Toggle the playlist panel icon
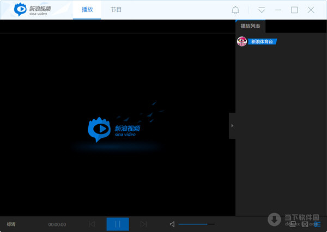The width and height of the screenshot is (327, 232). [x=317, y=224]
